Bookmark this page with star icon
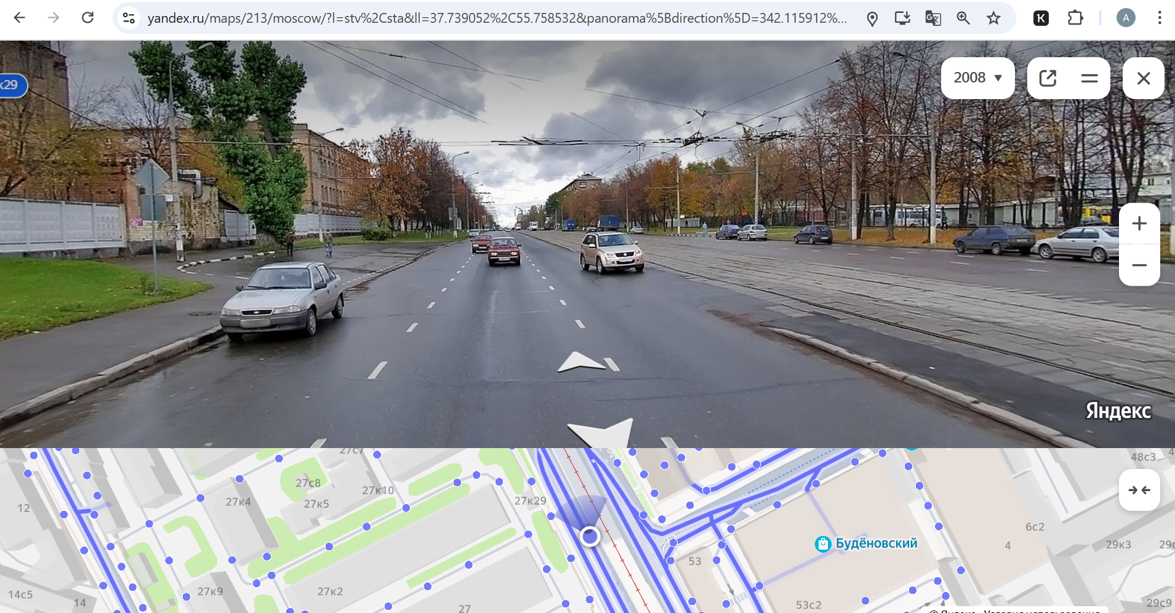The height and width of the screenshot is (613, 1175). click(x=993, y=18)
